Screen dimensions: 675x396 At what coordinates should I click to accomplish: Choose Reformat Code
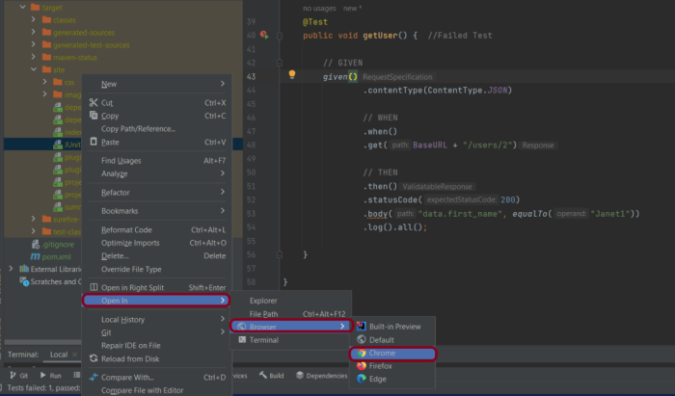click(x=157, y=229)
